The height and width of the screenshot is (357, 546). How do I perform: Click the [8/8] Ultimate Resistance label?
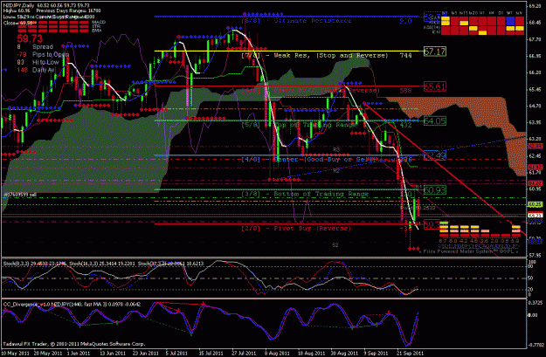click(296, 21)
